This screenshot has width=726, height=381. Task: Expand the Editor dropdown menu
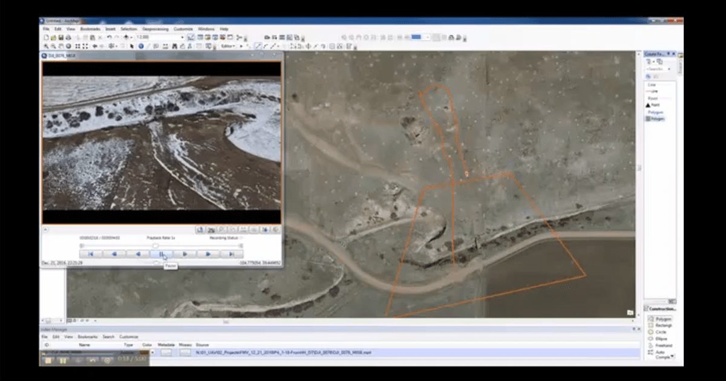tap(229, 46)
